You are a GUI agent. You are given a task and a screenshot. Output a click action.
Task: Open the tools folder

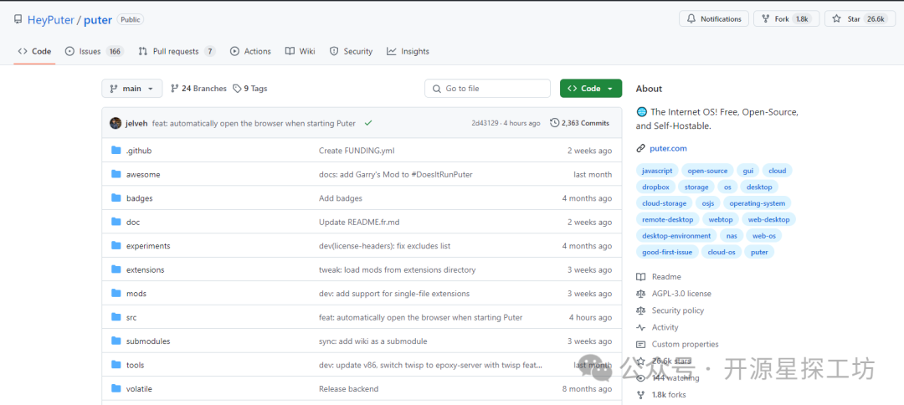click(136, 365)
